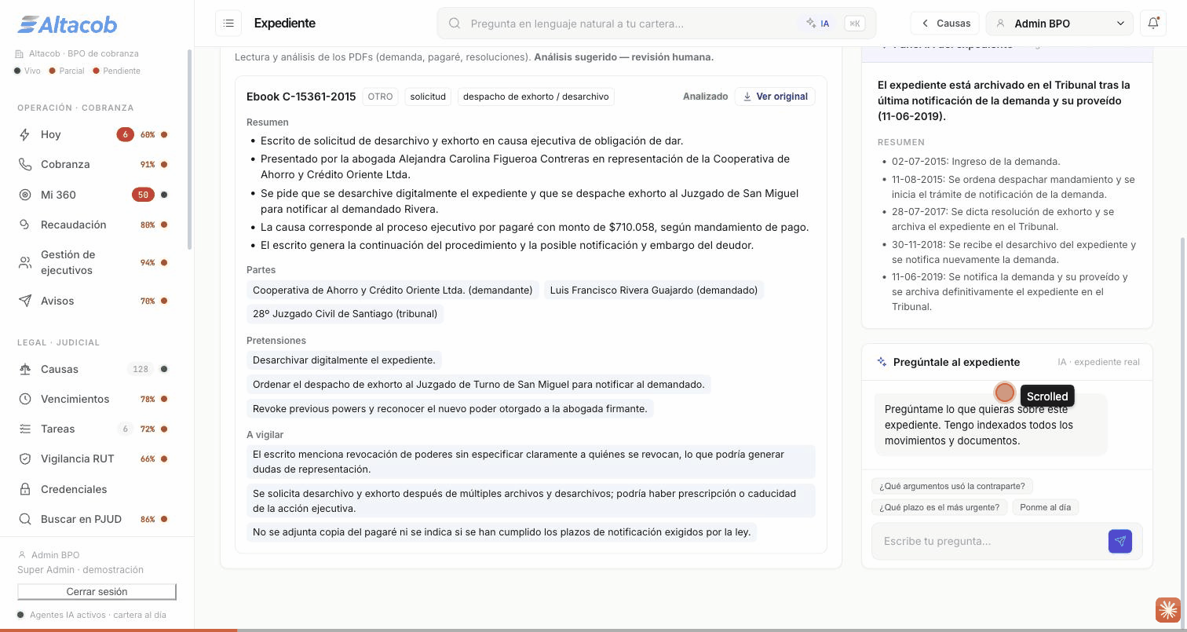Select the ¿Qué plazo es el más urgente? suggestion
Image resolution: width=1187 pixels, height=632 pixels.
[939, 507]
